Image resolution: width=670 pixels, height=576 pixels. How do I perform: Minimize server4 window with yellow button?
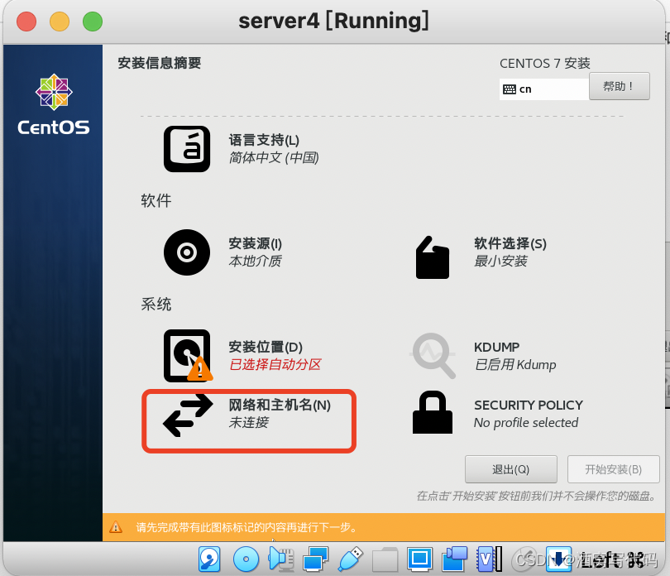(x=60, y=22)
